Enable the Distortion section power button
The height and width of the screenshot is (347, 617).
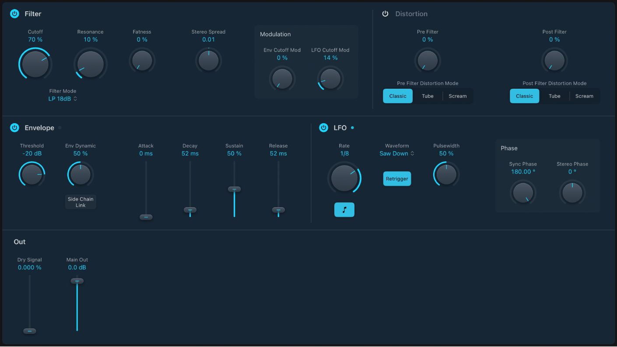(385, 14)
